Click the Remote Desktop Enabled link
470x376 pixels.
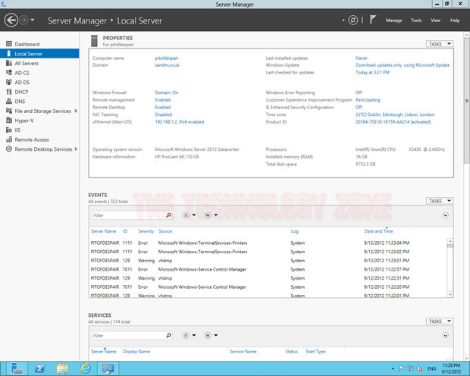pyautogui.click(x=163, y=108)
